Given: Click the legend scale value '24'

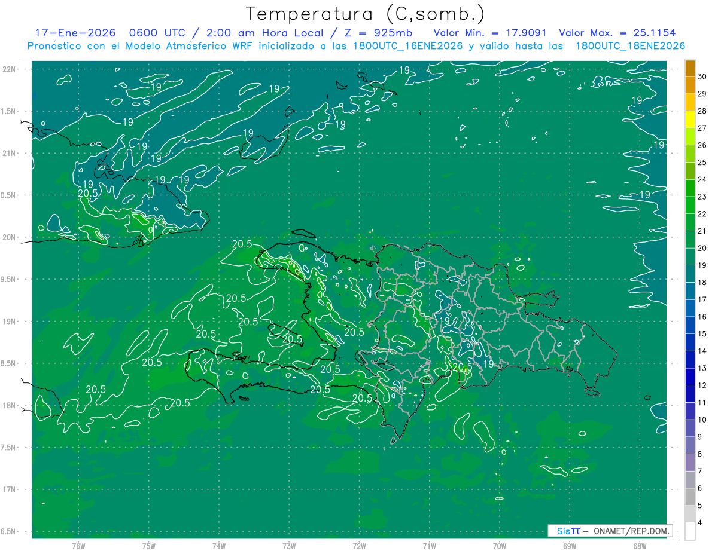Looking at the screenshot, I should pyautogui.click(x=702, y=179).
